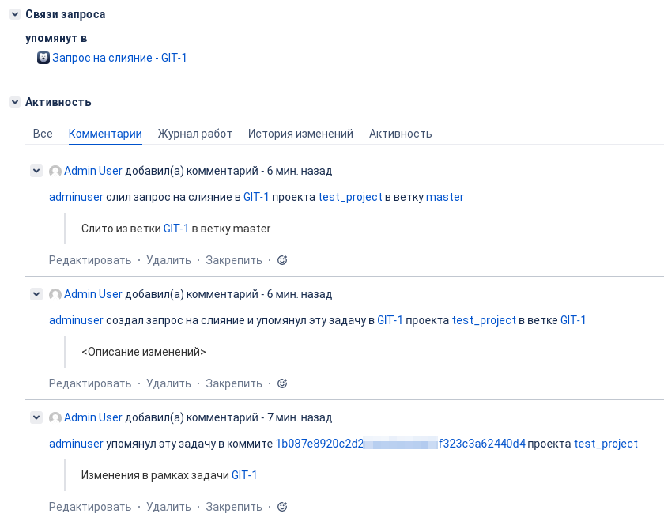Click the GitLab merge request icon
664x525 pixels.
pos(43,57)
